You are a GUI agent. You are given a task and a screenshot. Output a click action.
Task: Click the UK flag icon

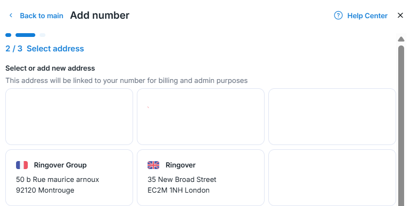(153, 165)
